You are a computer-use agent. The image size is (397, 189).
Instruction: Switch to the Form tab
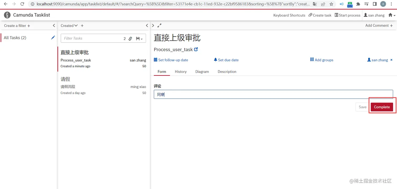[x=162, y=71]
